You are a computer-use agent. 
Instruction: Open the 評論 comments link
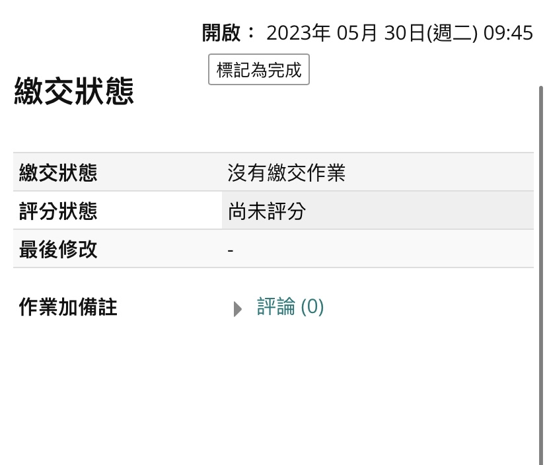coord(275,307)
